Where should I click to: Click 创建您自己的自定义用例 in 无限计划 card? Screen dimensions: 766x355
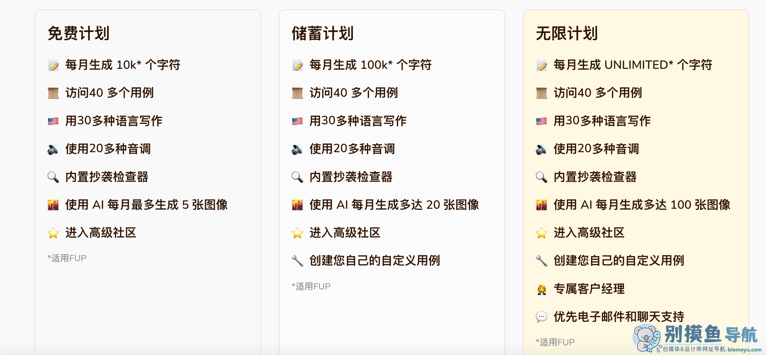[x=619, y=260]
